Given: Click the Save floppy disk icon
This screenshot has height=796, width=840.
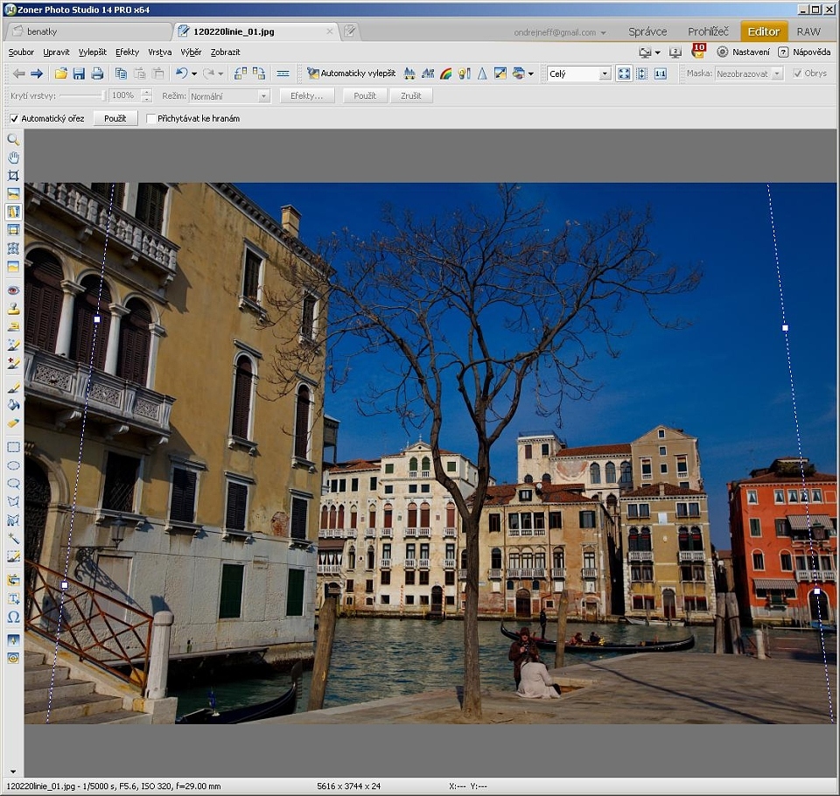Looking at the screenshot, I should 79,73.
